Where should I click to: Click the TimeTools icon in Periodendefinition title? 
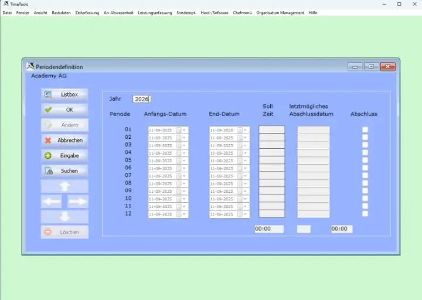30,66
